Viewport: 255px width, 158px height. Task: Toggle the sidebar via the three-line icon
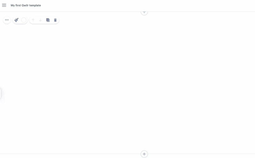click(4, 5)
